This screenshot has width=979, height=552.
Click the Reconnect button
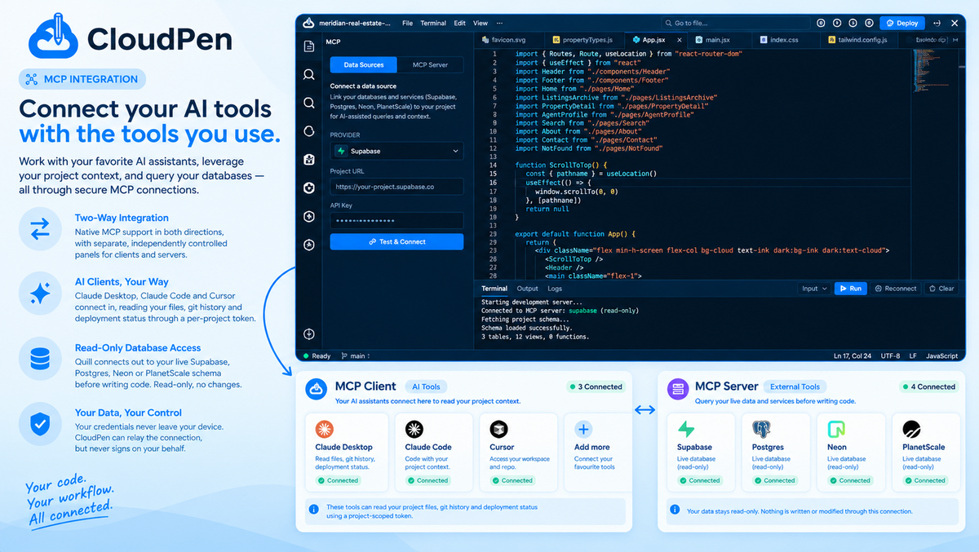coord(895,289)
